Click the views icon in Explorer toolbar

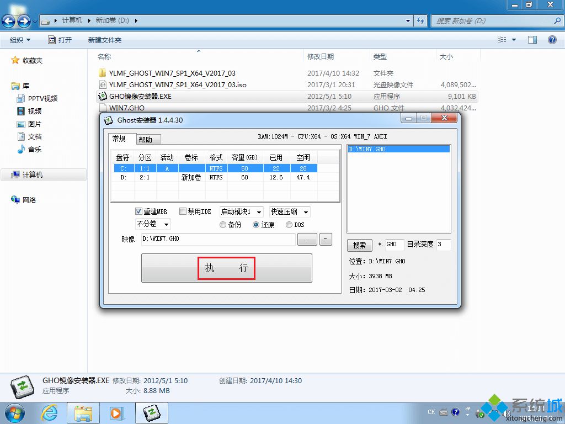coord(501,39)
